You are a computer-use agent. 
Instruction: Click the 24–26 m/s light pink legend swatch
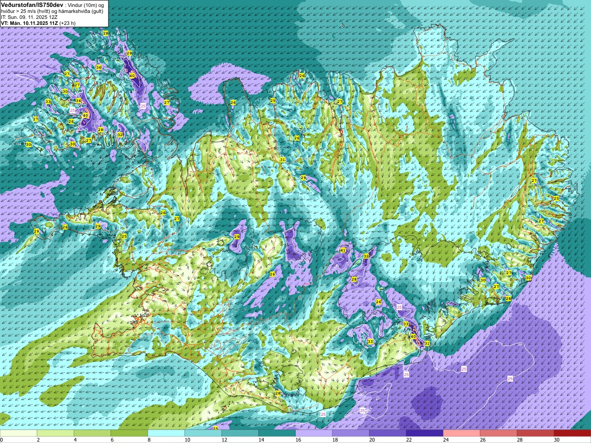point(462,433)
